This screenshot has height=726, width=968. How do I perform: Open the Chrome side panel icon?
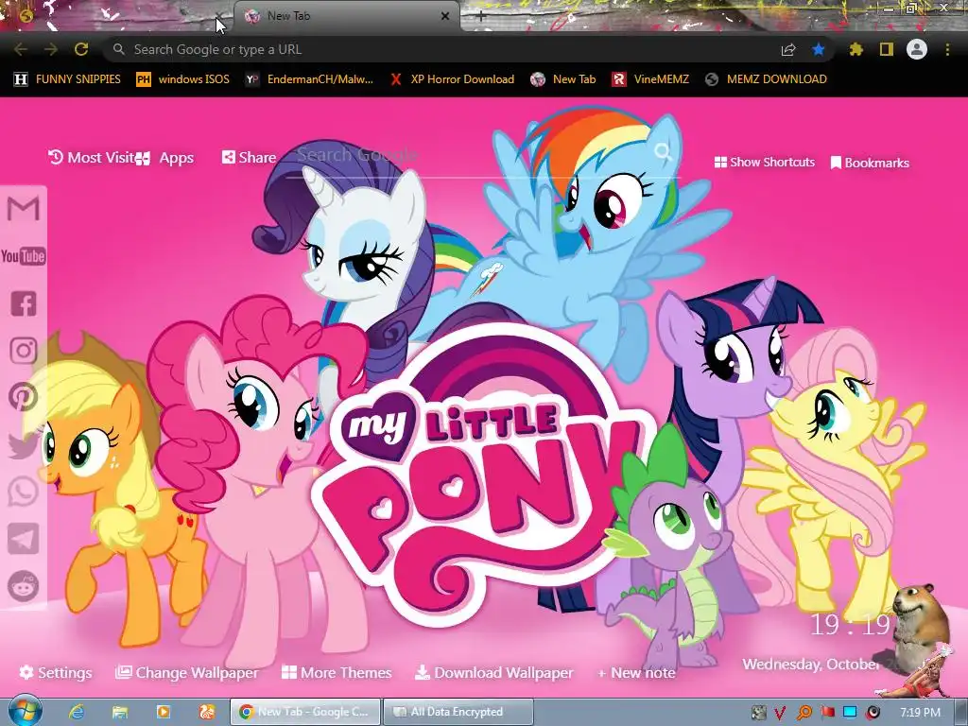tap(887, 49)
